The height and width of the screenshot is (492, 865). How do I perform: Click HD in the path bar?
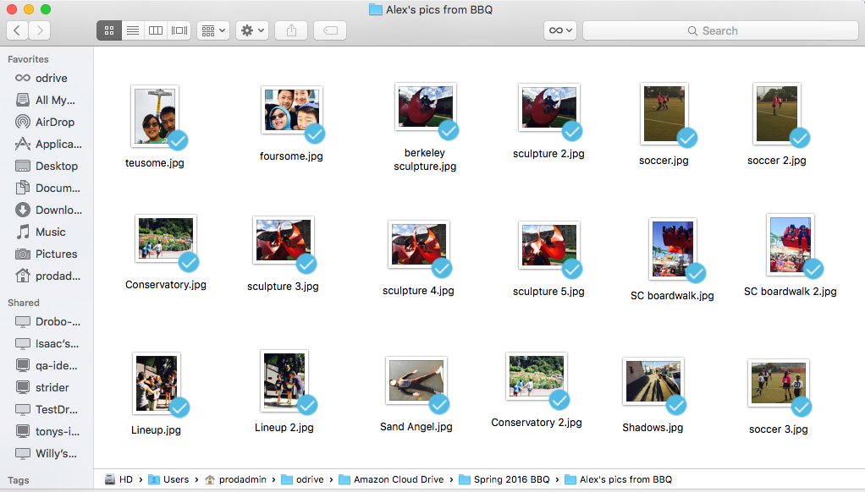click(119, 479)
